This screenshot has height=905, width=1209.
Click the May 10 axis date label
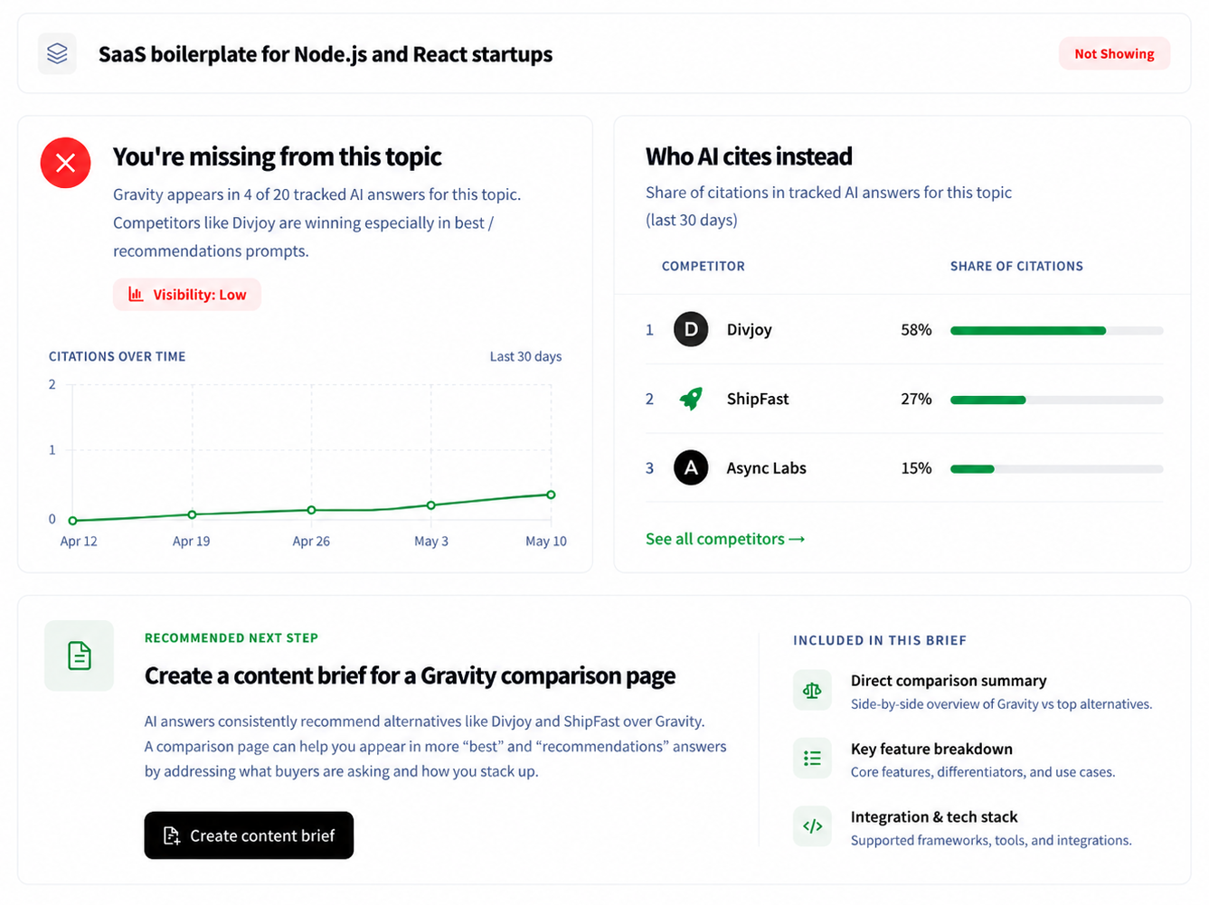(x=546, y=541)
